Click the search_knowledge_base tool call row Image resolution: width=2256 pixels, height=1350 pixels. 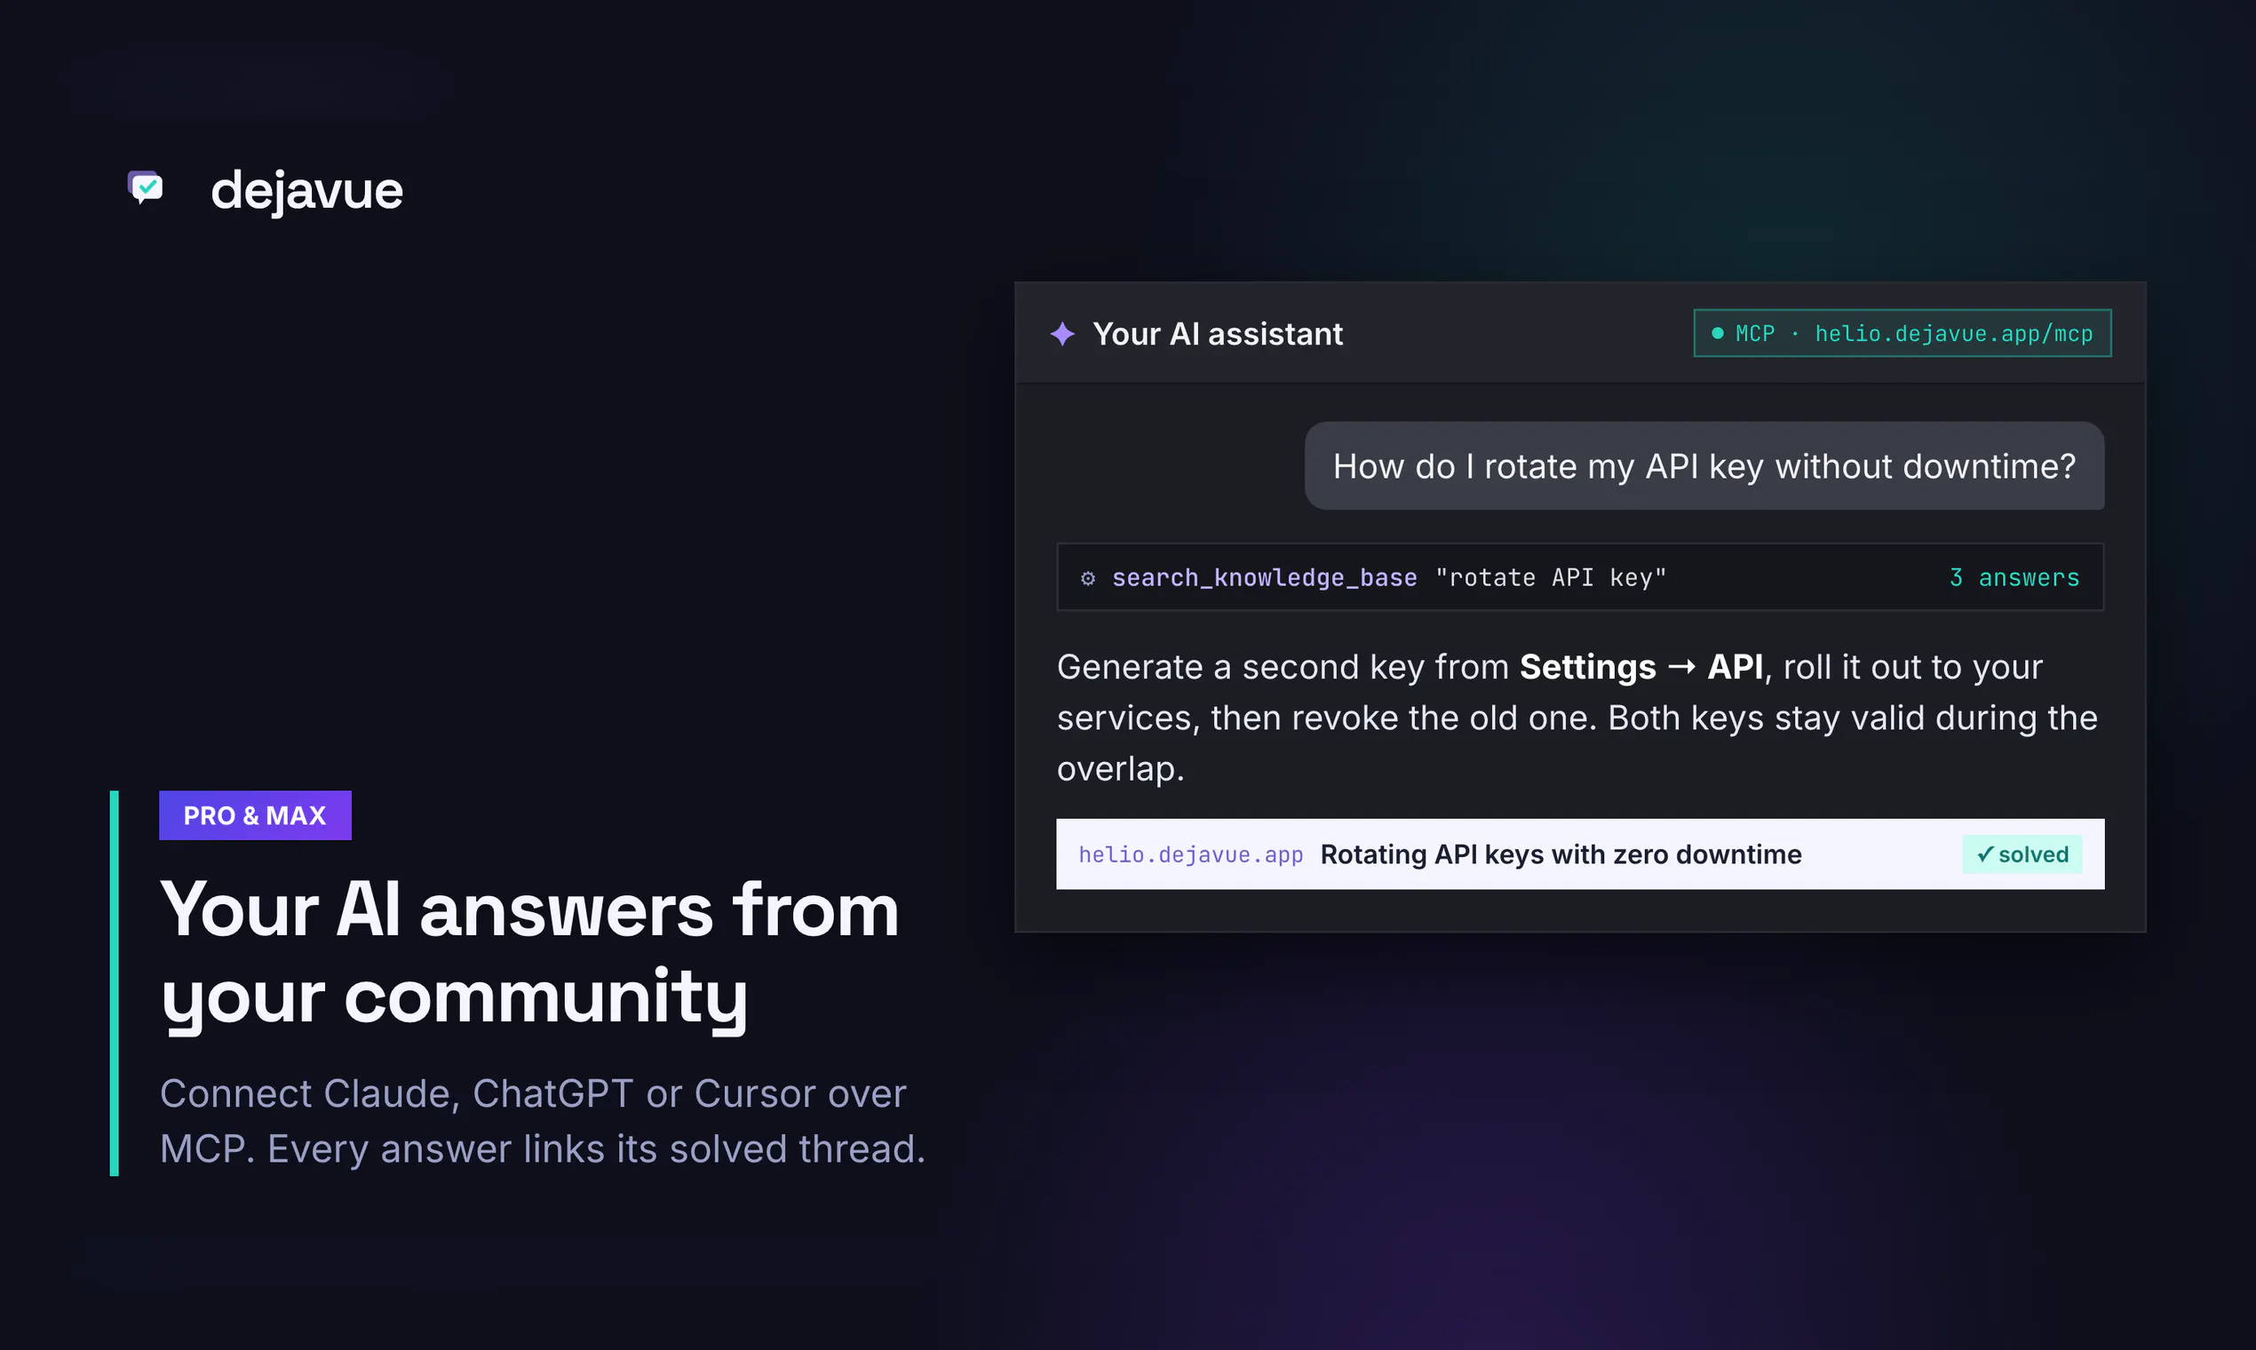point(1580,576)
